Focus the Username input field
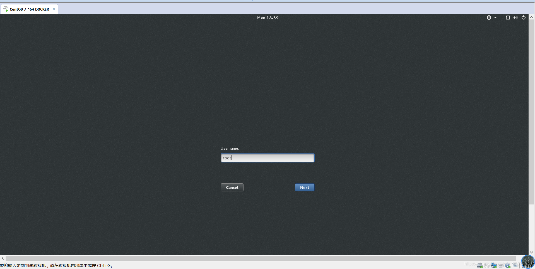 point(267,158)
